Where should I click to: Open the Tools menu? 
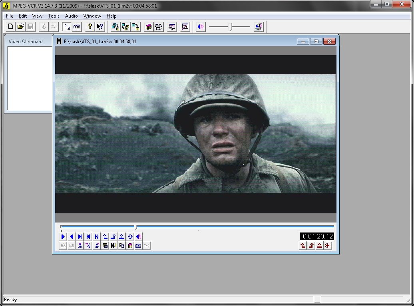54,16
